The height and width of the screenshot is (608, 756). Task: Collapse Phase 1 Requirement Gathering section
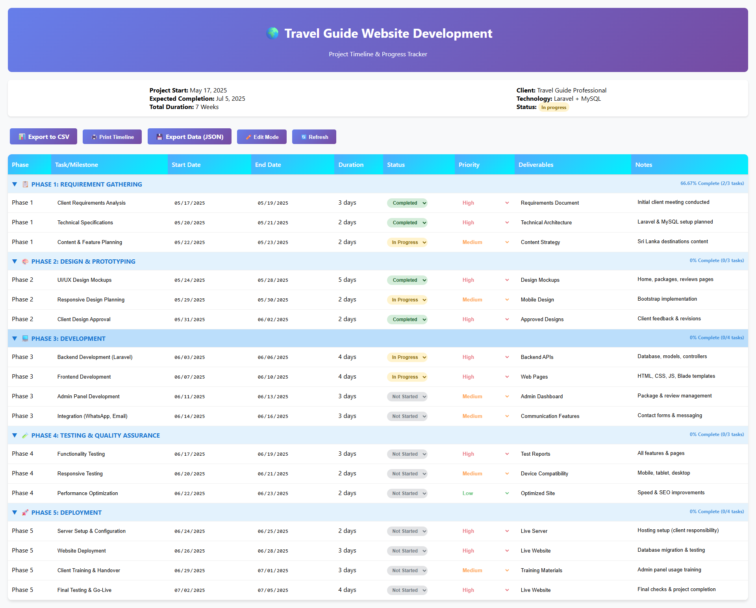(x=15, y=184)
